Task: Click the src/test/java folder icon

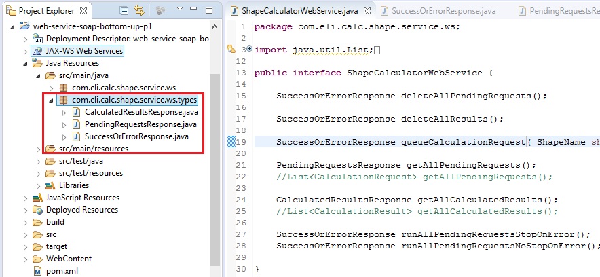Action: click(x=50, y=161)
